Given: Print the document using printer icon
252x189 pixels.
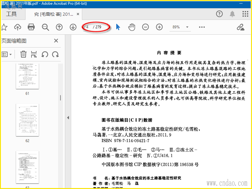Looking at the screenshot, I should pyautogui.click(x=31, y=27).
